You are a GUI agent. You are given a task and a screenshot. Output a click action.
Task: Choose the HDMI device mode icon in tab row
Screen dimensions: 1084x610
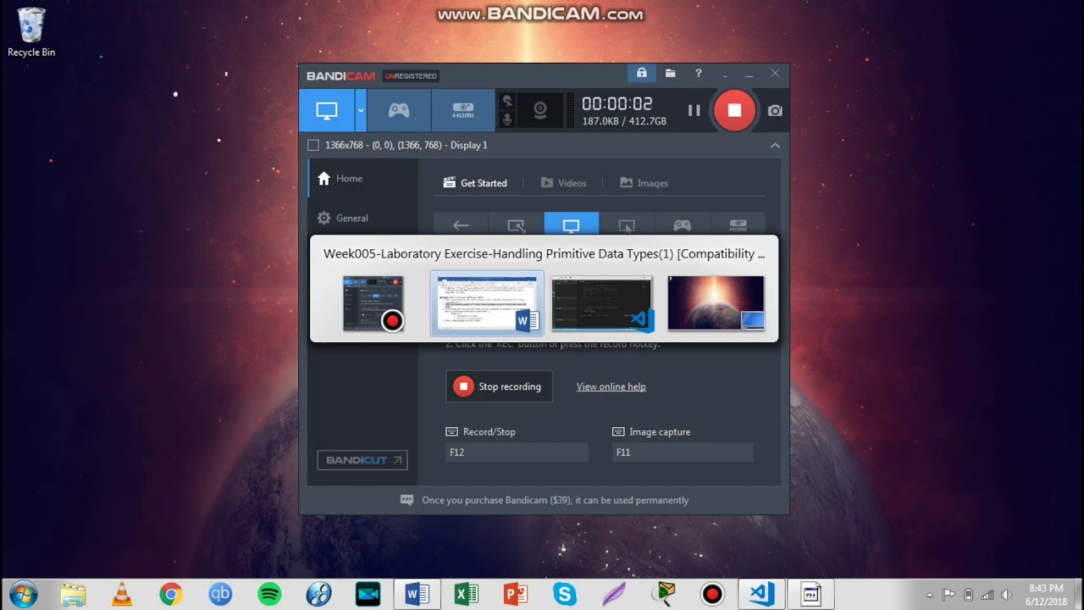[738, 225]
